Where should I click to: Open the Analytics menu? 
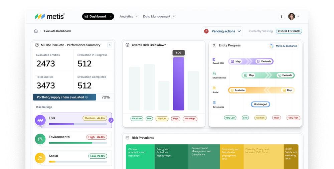[129, 16]
